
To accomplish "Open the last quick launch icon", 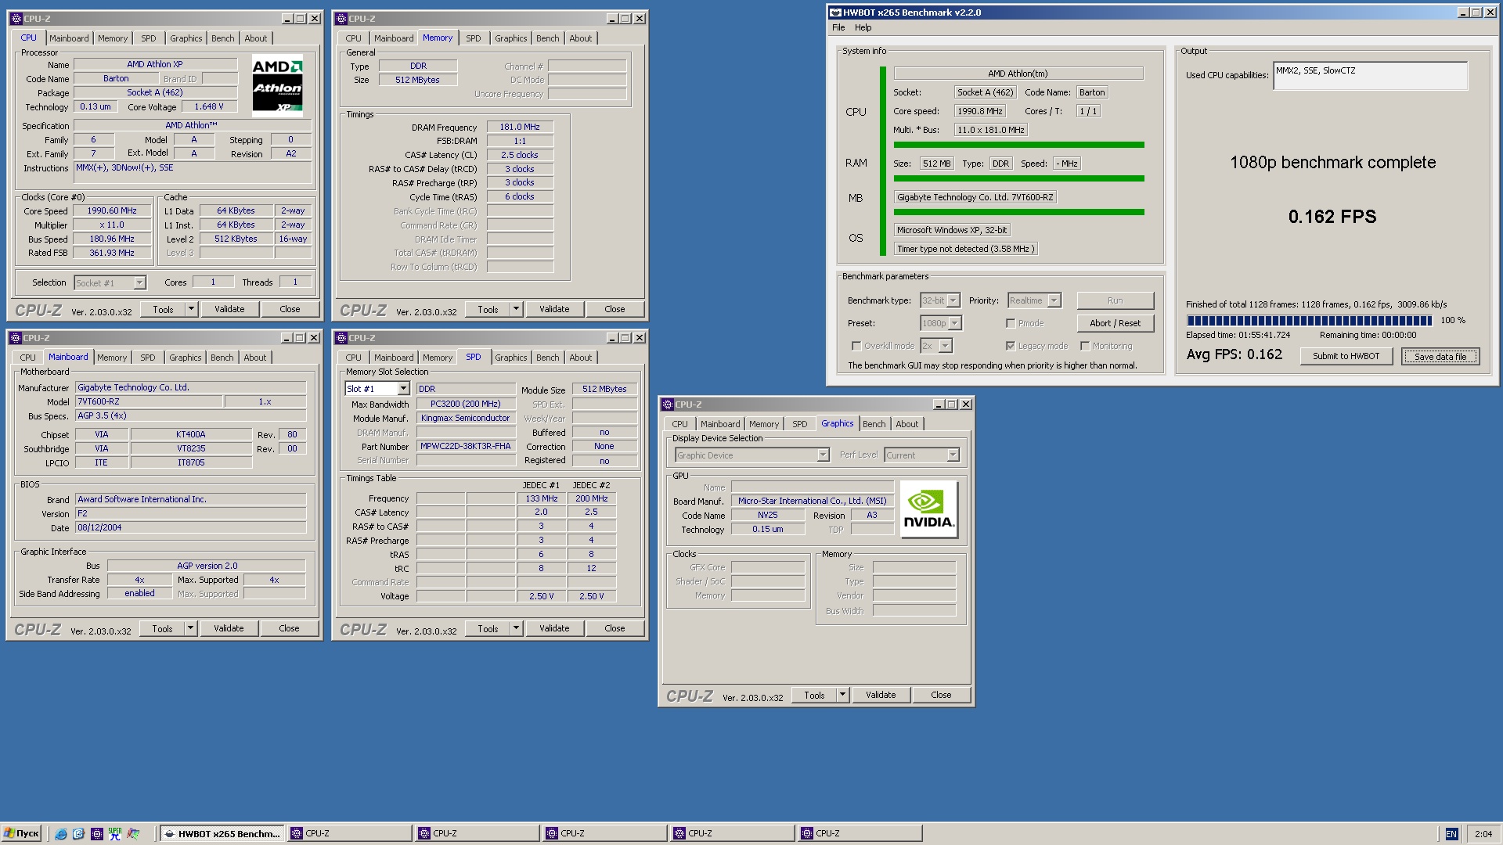I will tap(133, 834).
